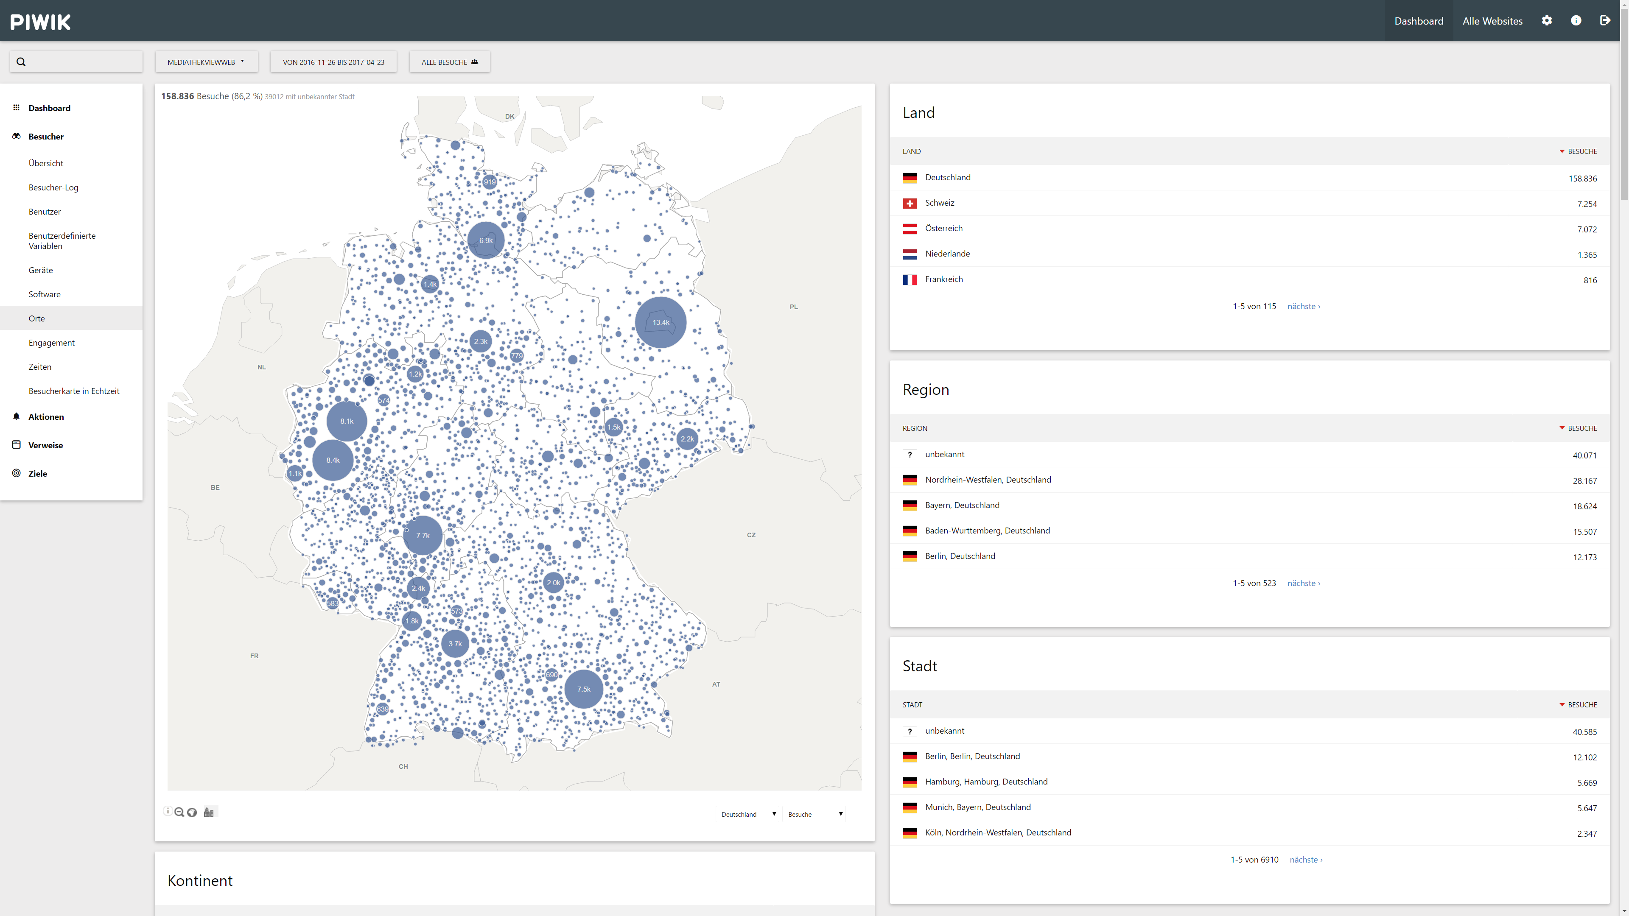Open the Besuche metric dropdown

(814, 814)
